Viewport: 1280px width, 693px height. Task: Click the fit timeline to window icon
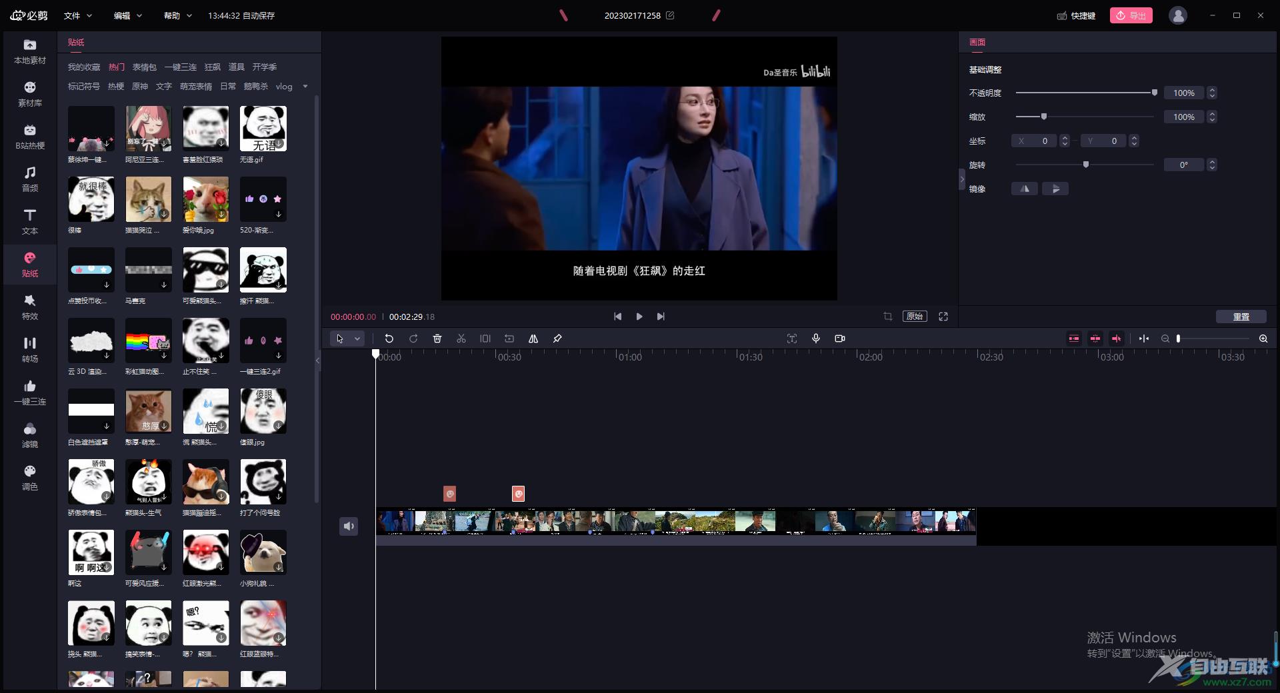(1144, 339)
